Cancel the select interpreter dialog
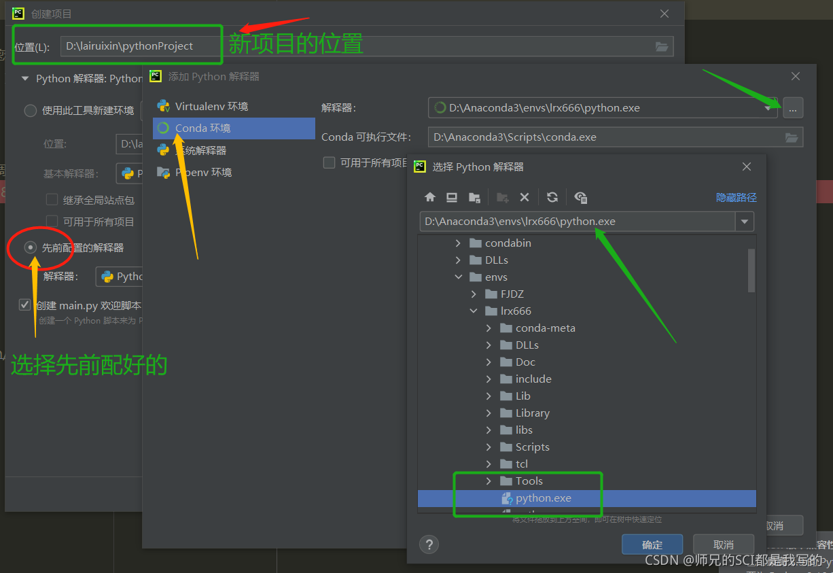Image resolution: width=833 pixels, height=573 pixels. point(724,544)
